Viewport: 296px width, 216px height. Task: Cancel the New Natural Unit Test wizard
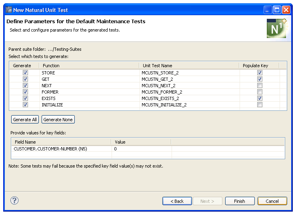(272, 201)
